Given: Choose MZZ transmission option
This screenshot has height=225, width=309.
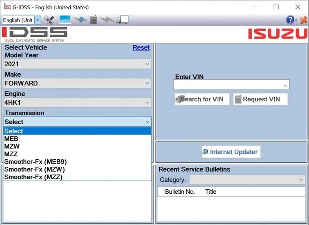Looking at the screenshot, I should point(77,154).
